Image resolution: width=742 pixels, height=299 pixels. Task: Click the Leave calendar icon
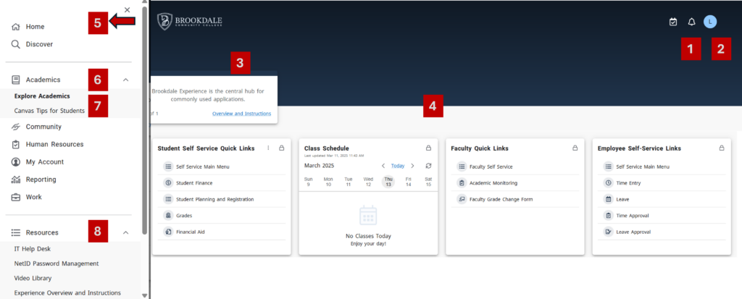pyautogui.click(x=608, y=199)
